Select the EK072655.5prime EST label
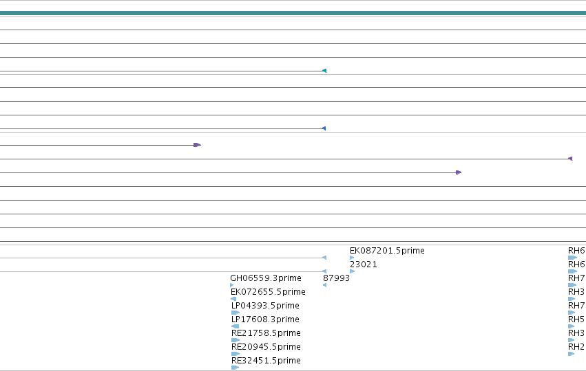Image resolution: width=586 pixels, height=371 pixels. tap(268, 292)
